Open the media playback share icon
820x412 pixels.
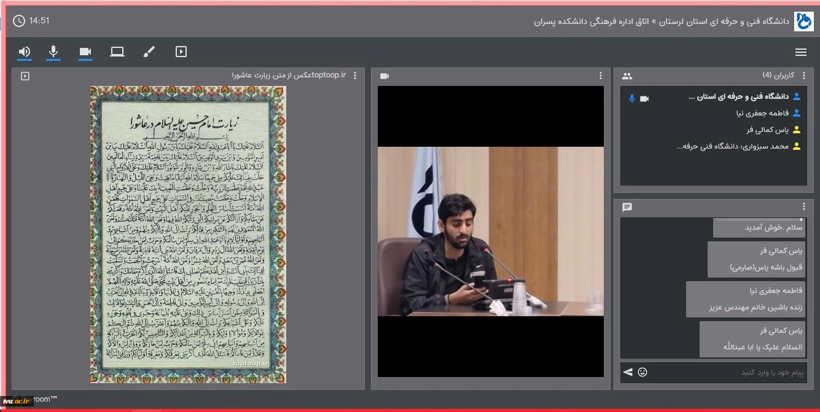181,52
